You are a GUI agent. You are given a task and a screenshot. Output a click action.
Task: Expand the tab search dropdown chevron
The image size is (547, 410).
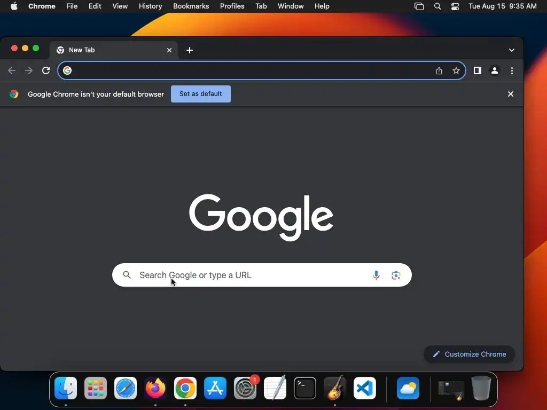[511, 50]
